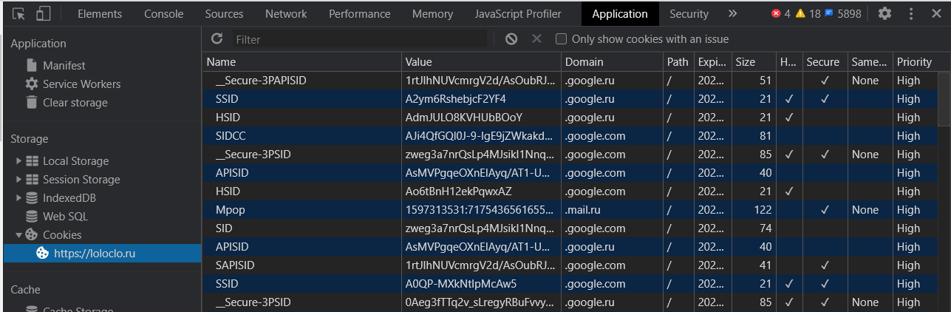Enable Only show cookies with an issue

561,39
